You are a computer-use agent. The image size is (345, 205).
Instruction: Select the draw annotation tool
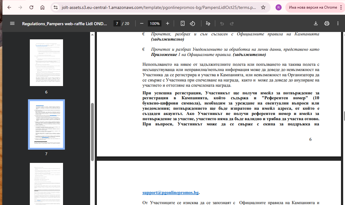[x=208, y=24]
